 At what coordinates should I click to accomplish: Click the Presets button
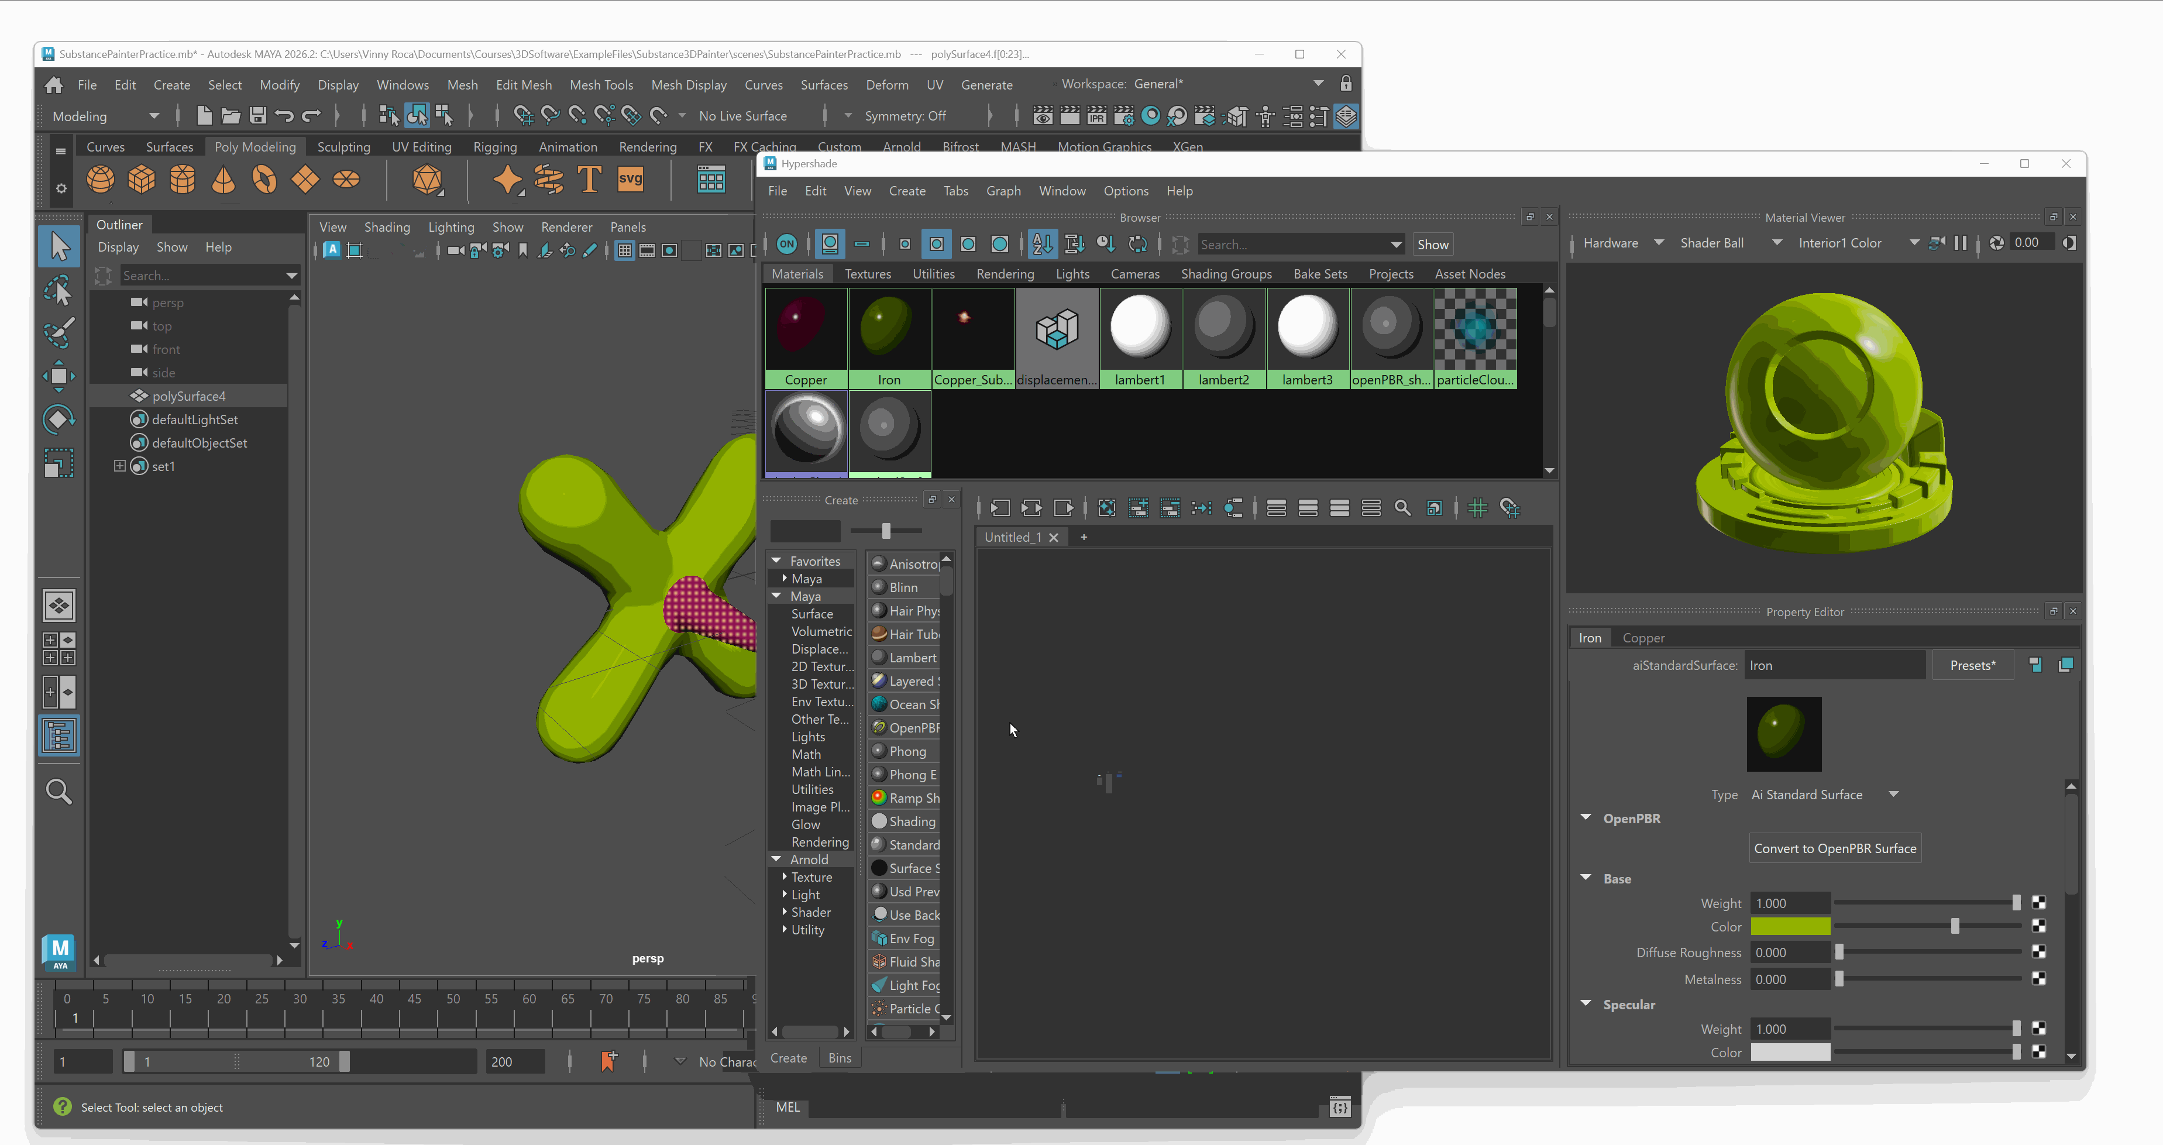[1972, 665]
